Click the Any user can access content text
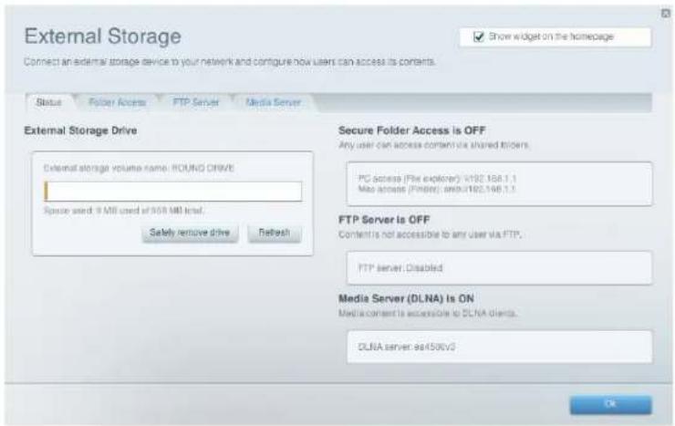Viewport: 675px width, 426px height. 433,145
